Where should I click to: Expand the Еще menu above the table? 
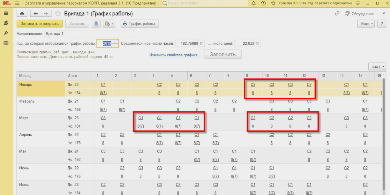tap(377, 67)
